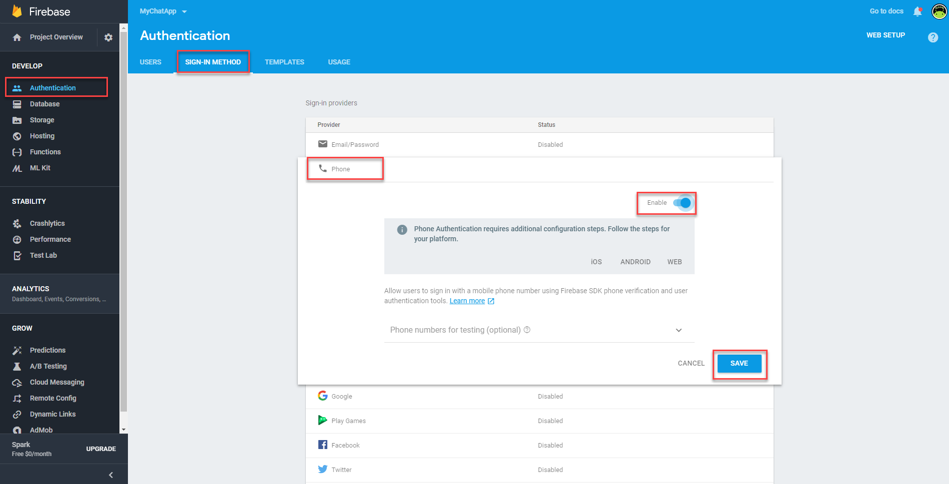Click the Google provider logo icon
Viewport: 949px width, 484px height.
click(323, 396)
